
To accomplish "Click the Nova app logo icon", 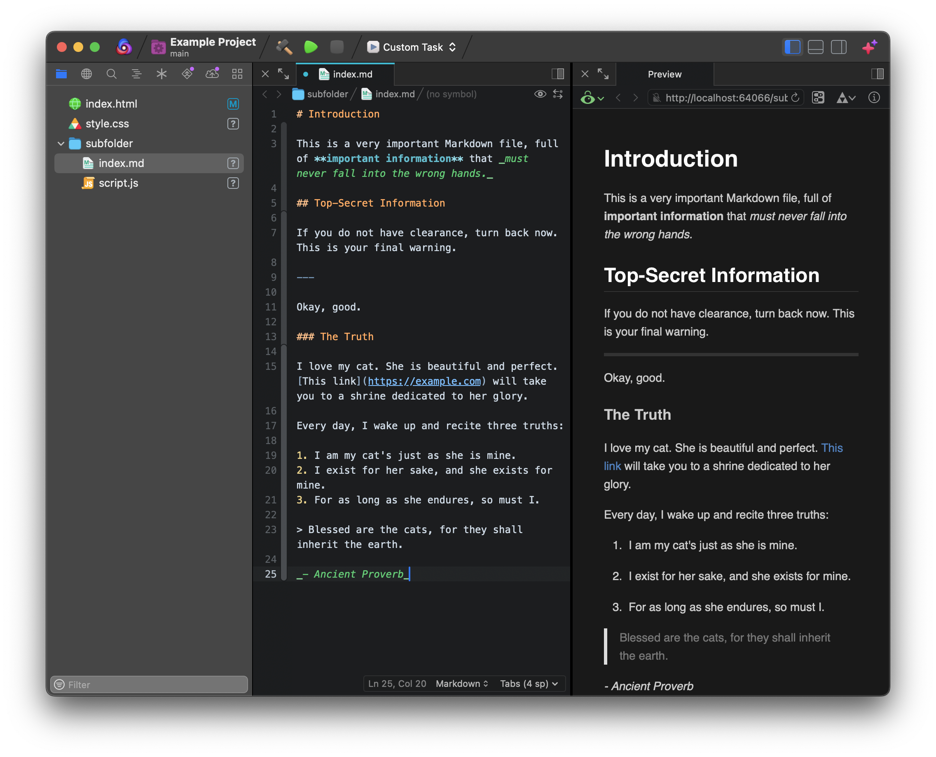I will click(x=124, y=47).
